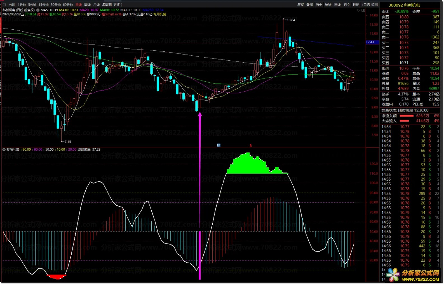Viewport: 444px width, 284px height.
Task: Click the 14:55 trade with volume 289
Action: (x=410, y=193)
